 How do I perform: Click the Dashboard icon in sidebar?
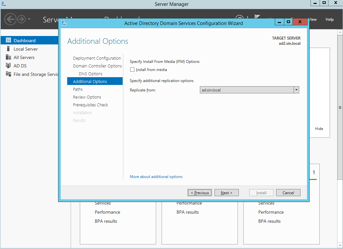(8, 41)
